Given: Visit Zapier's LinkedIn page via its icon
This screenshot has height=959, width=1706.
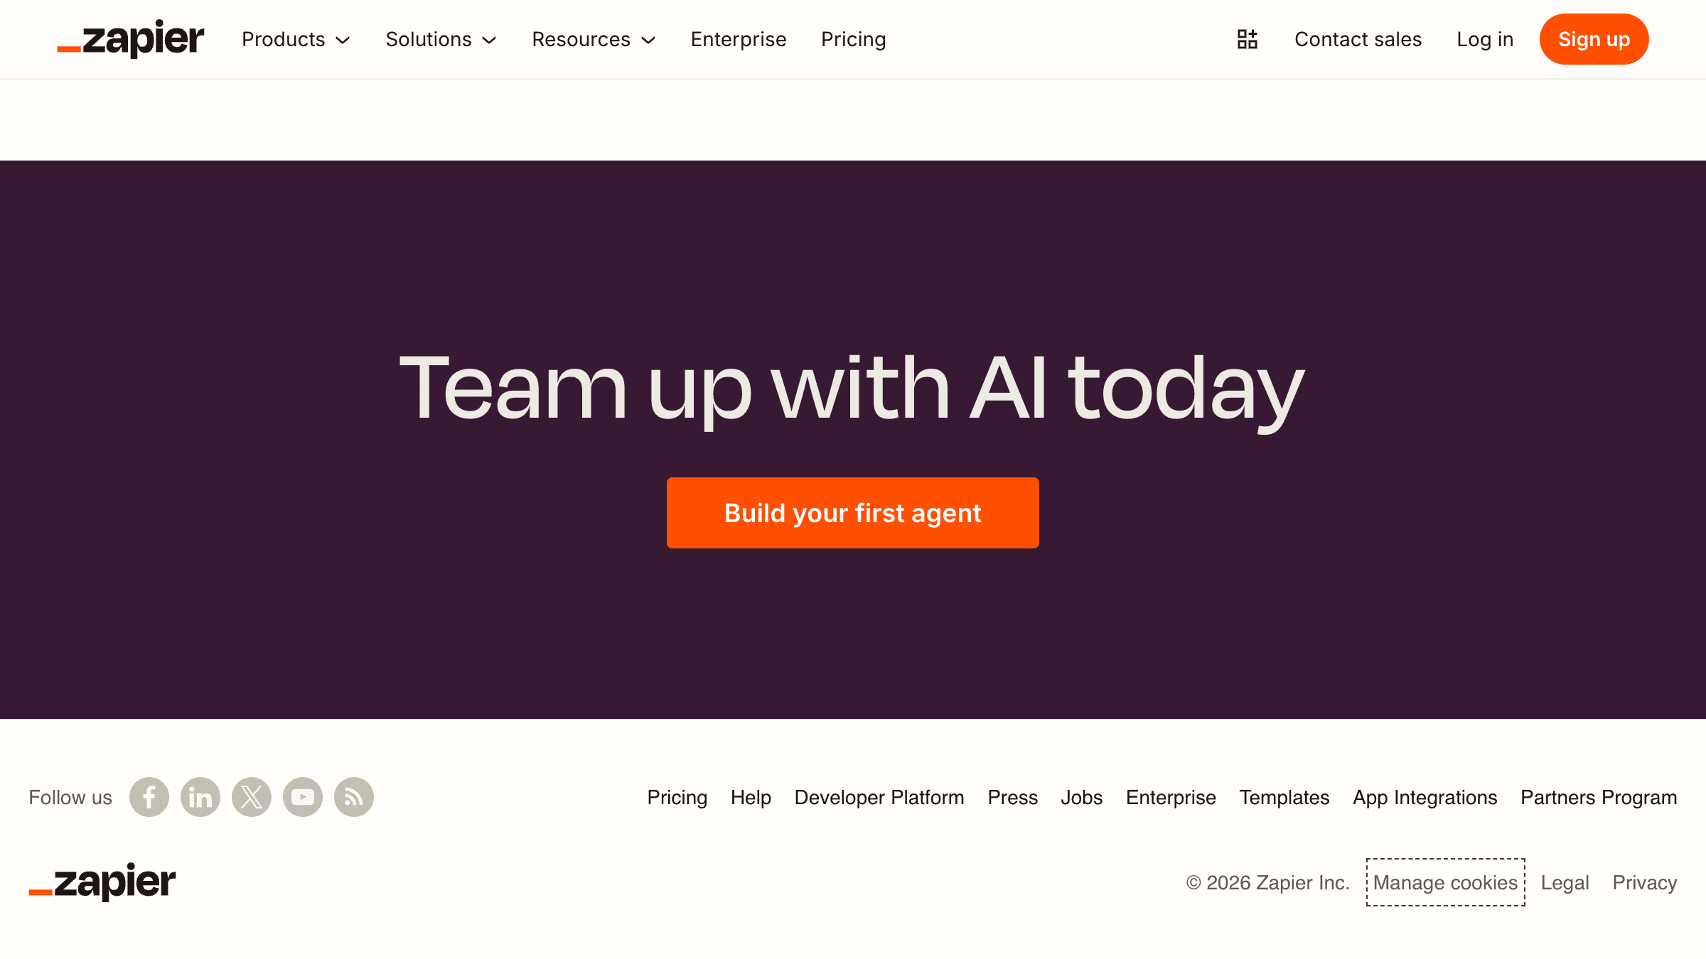Looking at the screenshot, I should pos(200,797).
